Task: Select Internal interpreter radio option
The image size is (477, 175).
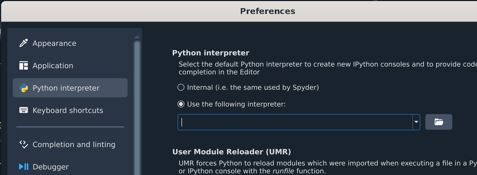Action: coord(181,88)
